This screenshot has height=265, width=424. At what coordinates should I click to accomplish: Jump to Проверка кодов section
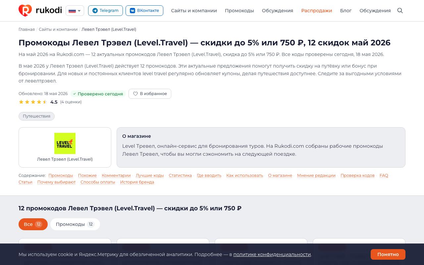tap(357, 176)
